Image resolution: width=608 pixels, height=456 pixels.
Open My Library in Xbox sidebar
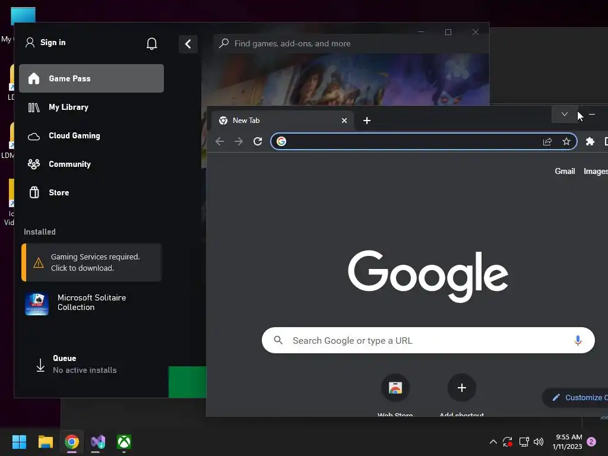click(x=91, y=107)
